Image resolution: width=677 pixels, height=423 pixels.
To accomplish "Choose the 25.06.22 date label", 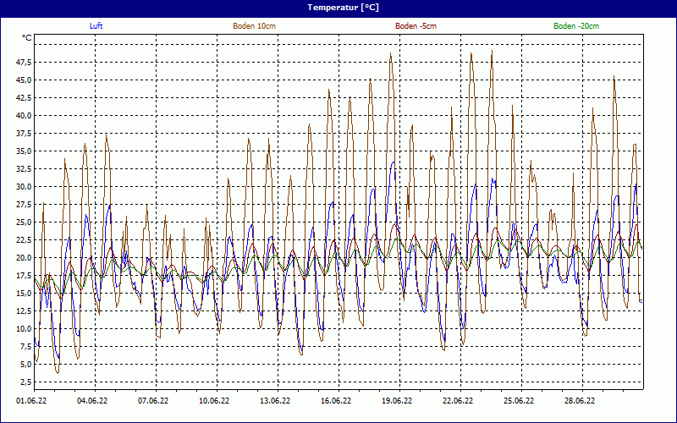I will [x=519, y=401].
